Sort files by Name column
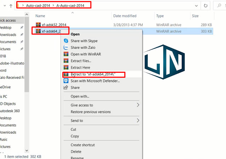 pos(40,16)
